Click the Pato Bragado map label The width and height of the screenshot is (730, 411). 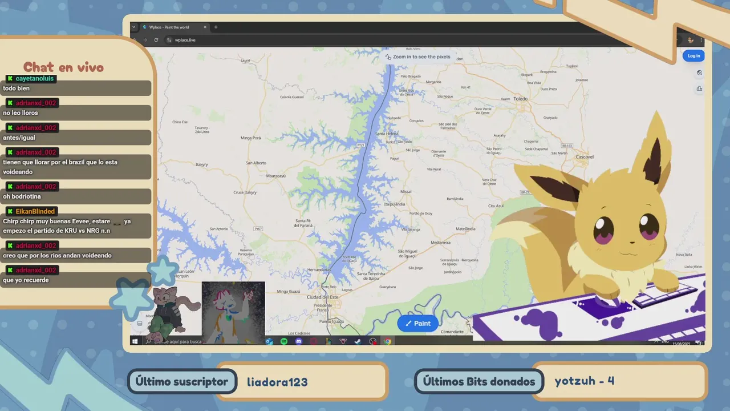tap(411, 76)
